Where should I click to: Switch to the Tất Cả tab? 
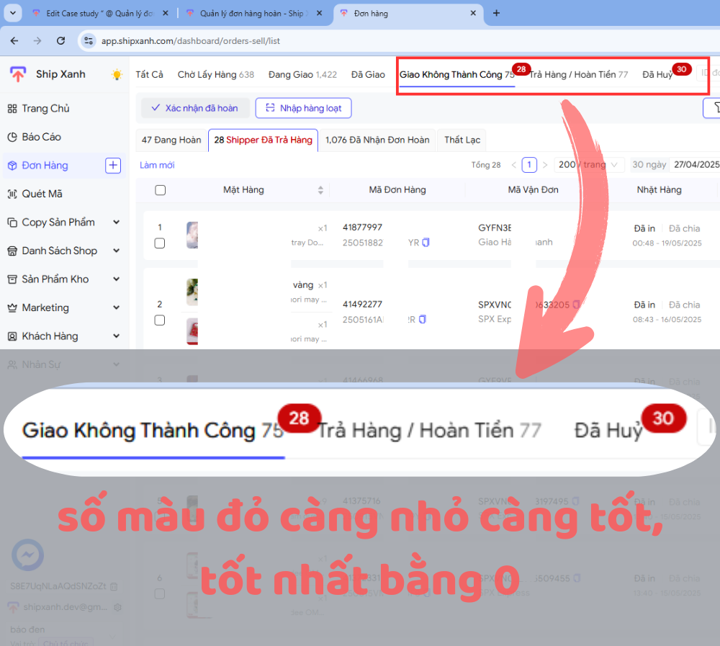(x=149, y=74)
